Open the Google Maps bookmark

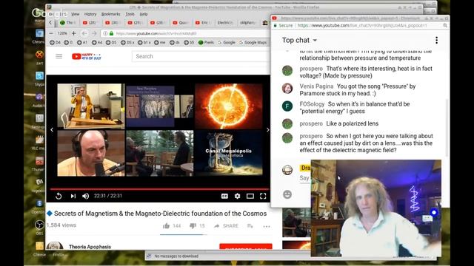[x=253, y=43]
